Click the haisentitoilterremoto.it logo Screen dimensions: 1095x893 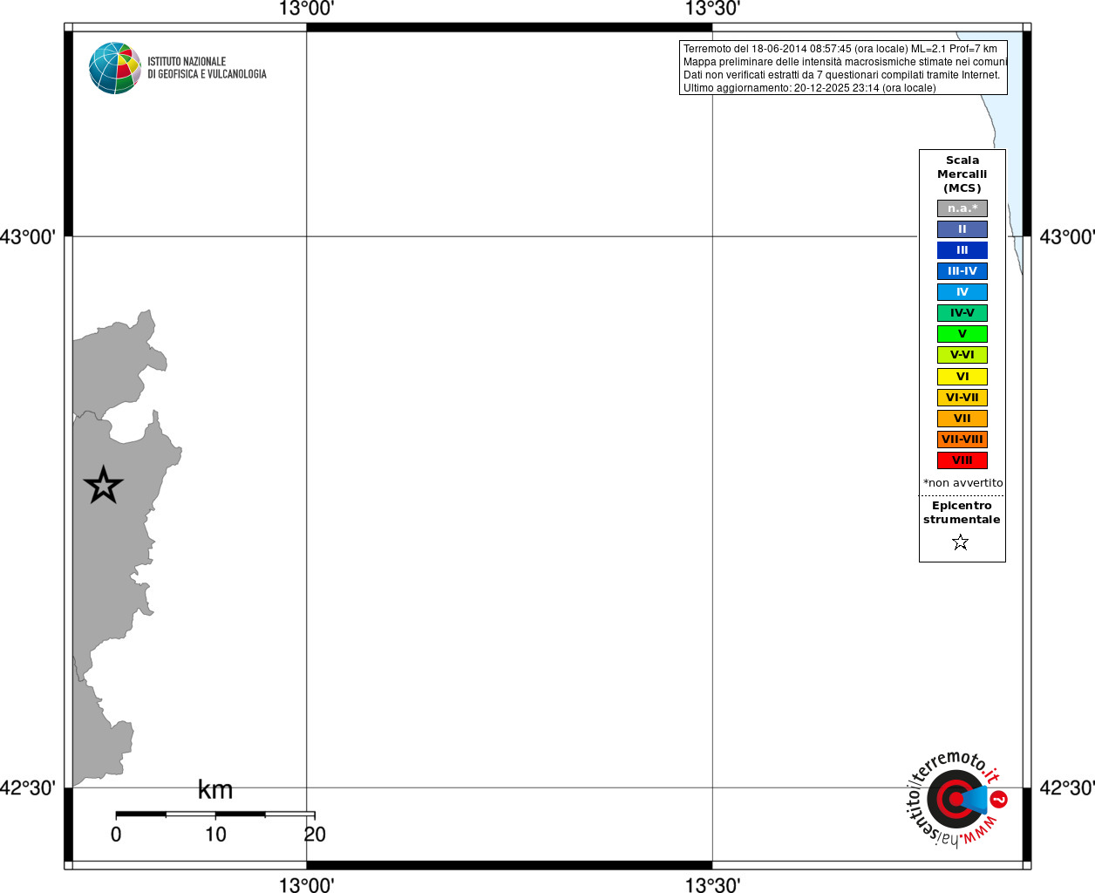coord(957,798)
